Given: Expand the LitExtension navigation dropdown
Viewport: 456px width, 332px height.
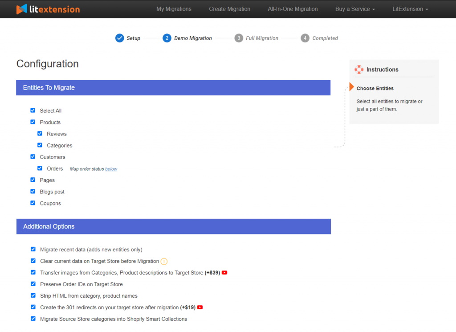Looking at the screenshot, I should 410,8.
